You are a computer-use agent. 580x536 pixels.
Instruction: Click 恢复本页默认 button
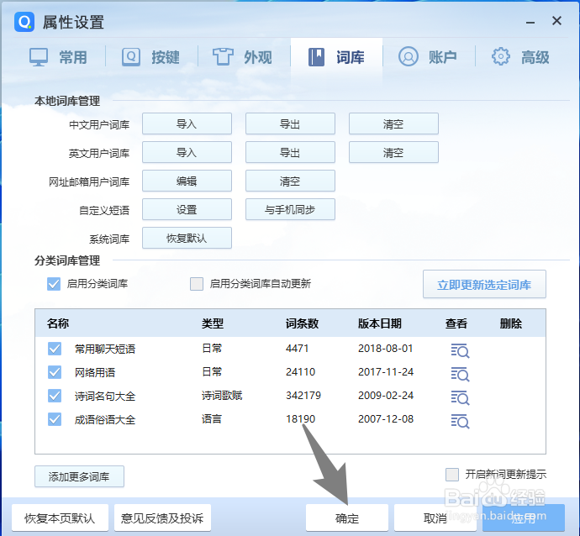(60, 518)
